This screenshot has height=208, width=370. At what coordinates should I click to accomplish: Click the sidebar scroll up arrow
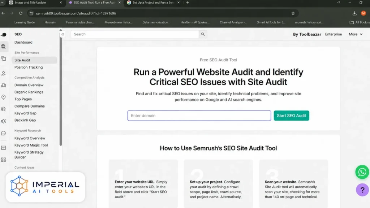(61, 30)
